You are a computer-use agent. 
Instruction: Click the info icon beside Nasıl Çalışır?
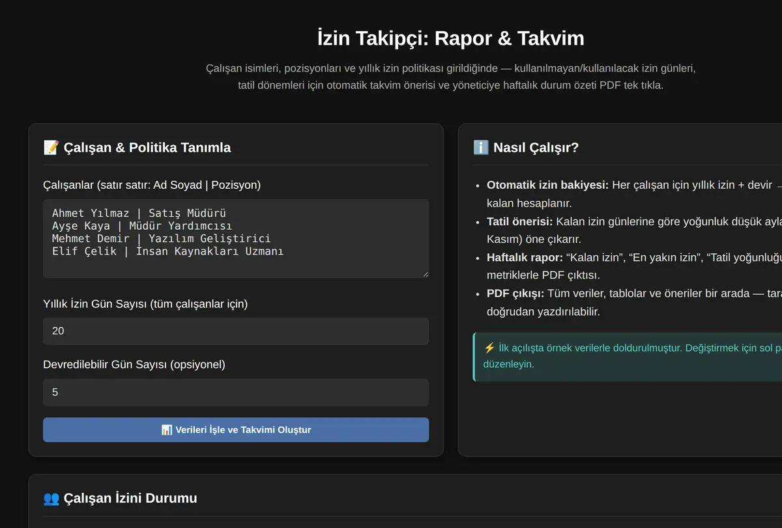(x=480, y=148)
